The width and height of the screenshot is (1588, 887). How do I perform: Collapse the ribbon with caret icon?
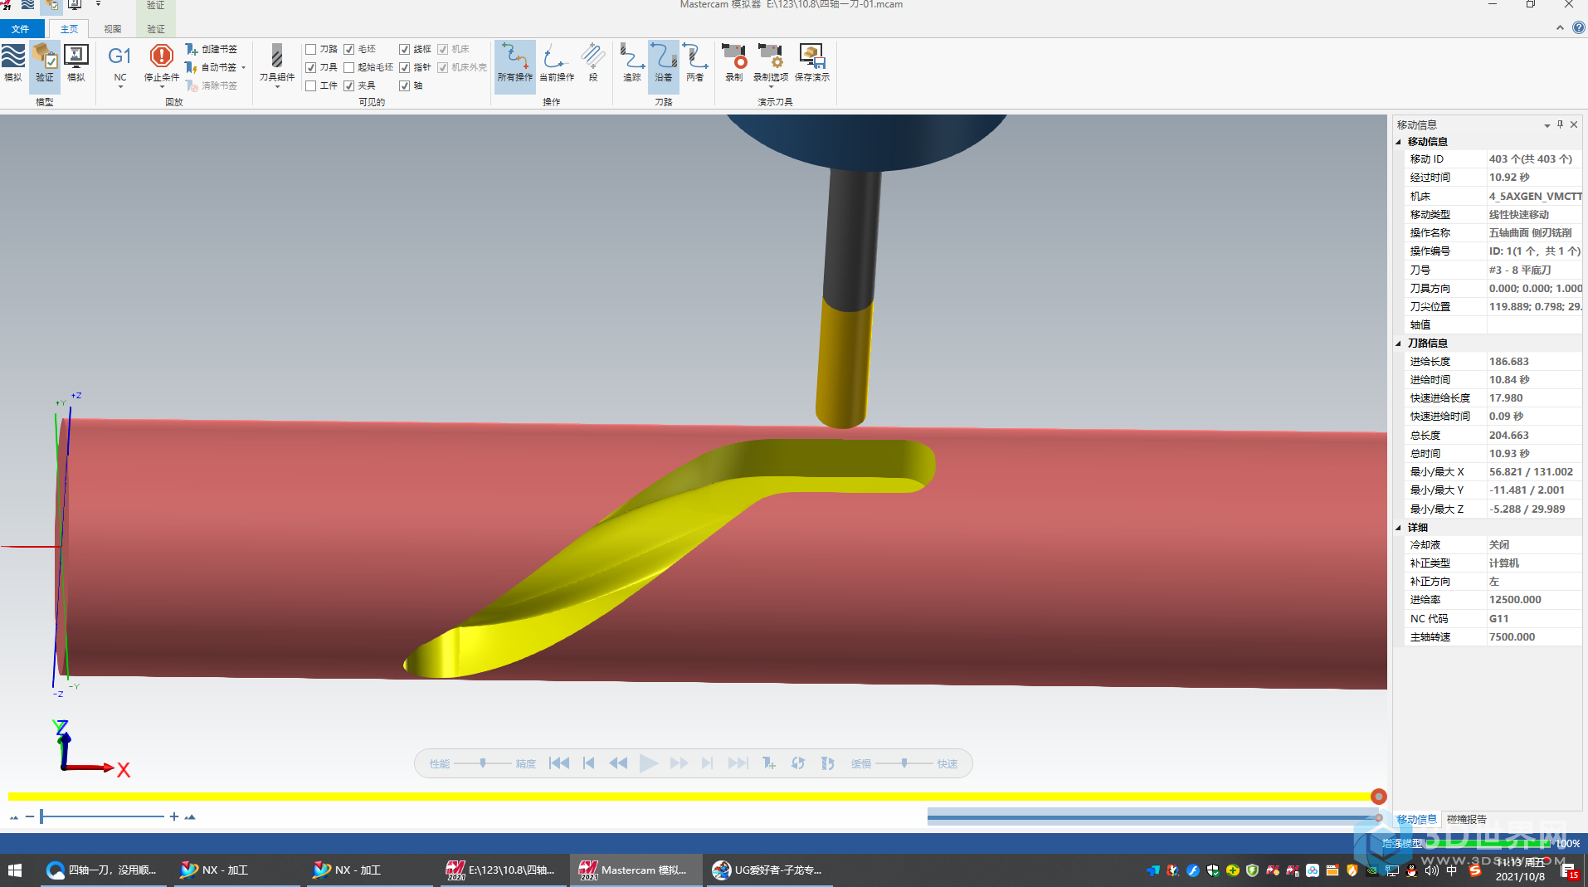click(1560, 27)
